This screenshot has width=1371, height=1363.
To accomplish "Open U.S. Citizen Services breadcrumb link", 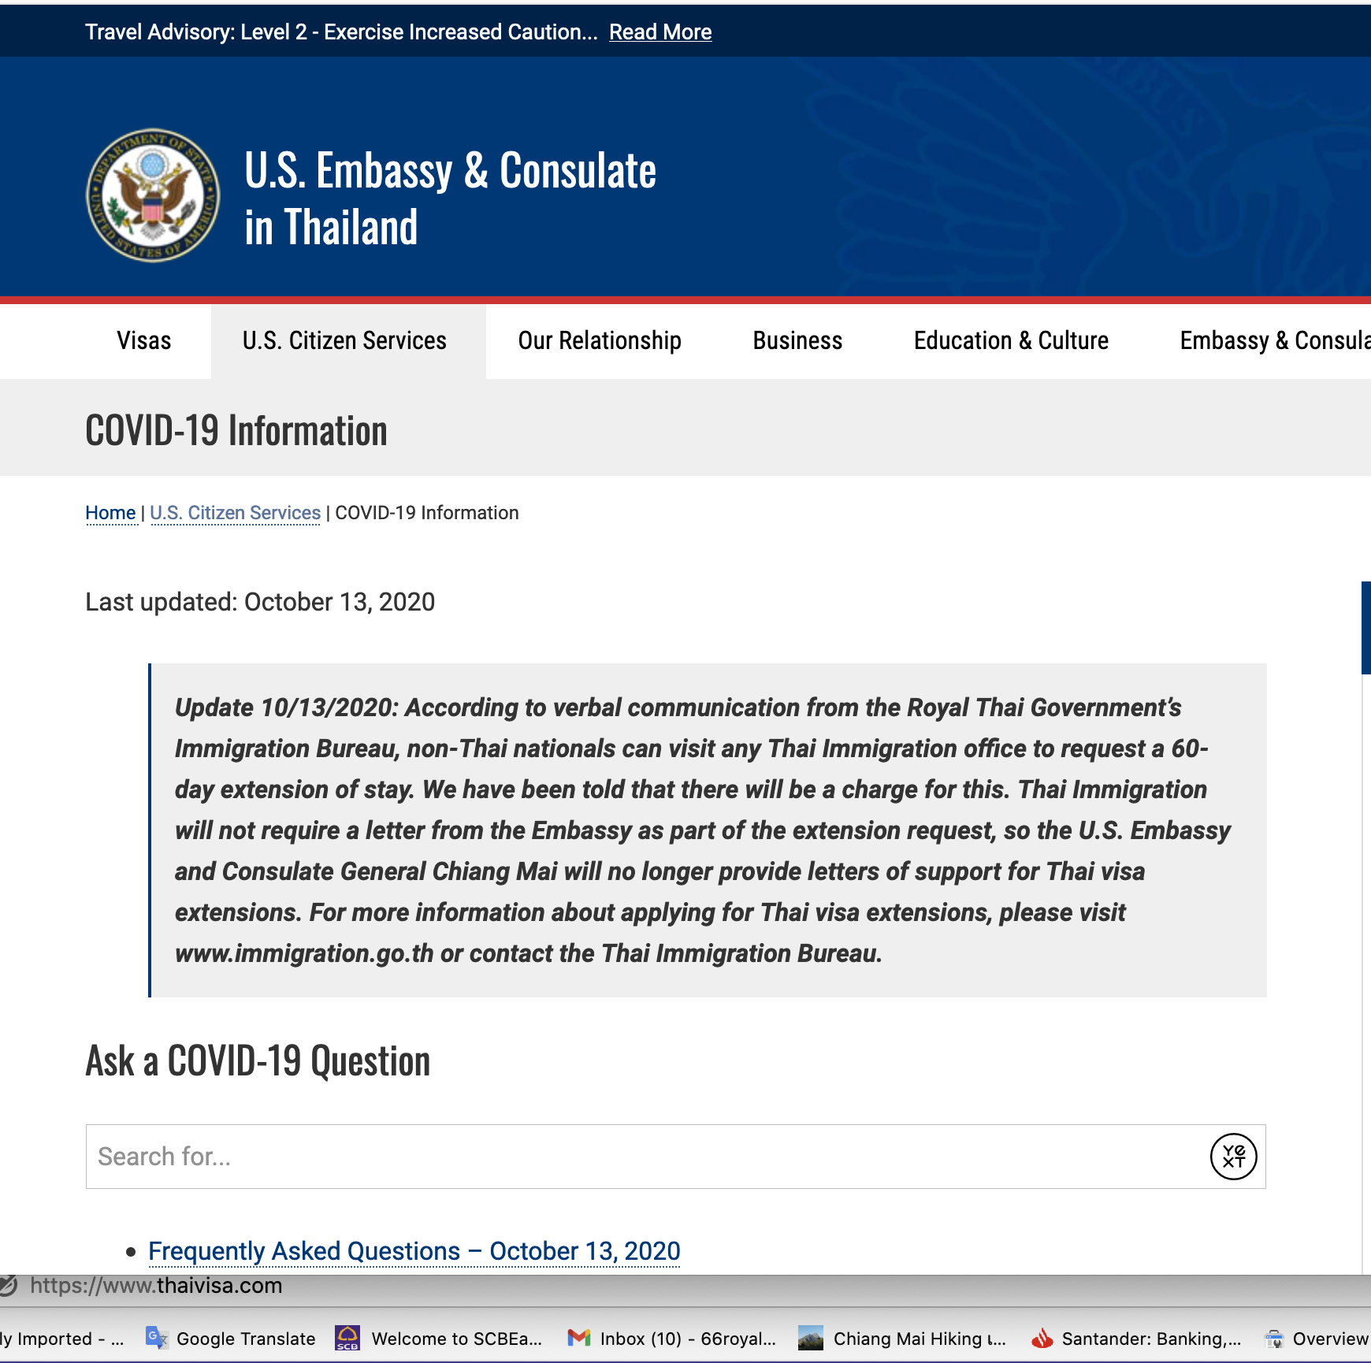I will pos(235,513).
